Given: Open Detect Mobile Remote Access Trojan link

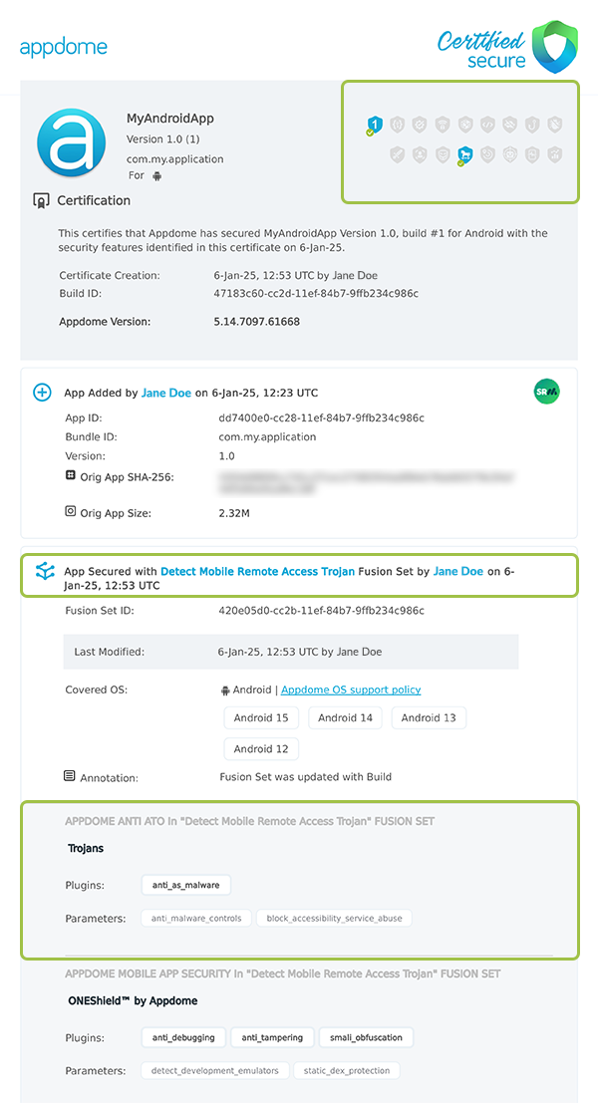Looking at the screenshot, I should tap(258, 572).
